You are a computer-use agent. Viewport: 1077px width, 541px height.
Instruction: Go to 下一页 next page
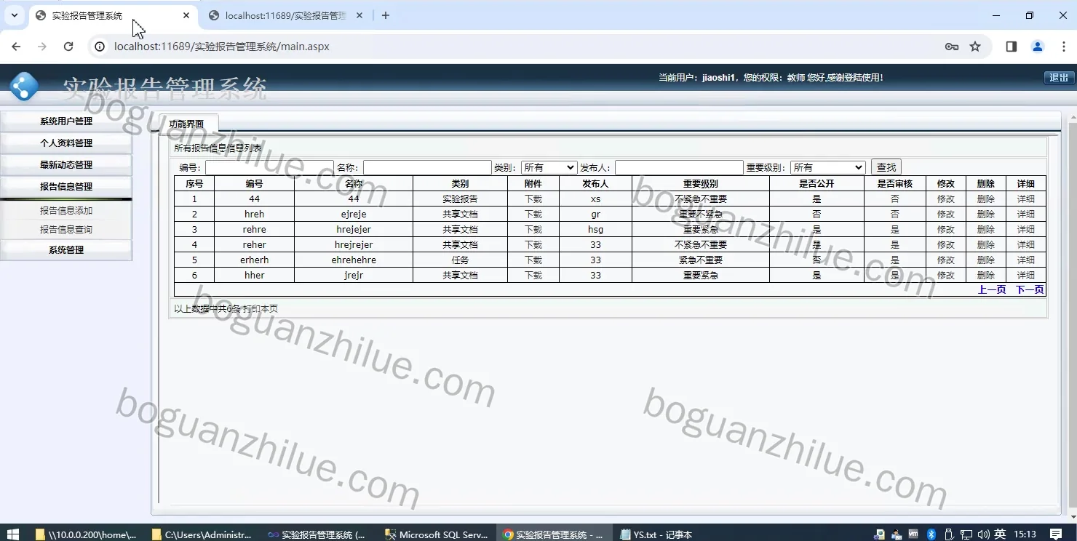pyautogui.click(x=1030, y=289)
